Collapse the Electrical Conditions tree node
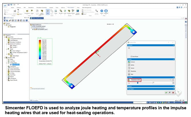This screenshot has height=117, width=191. tap(7, 44)
